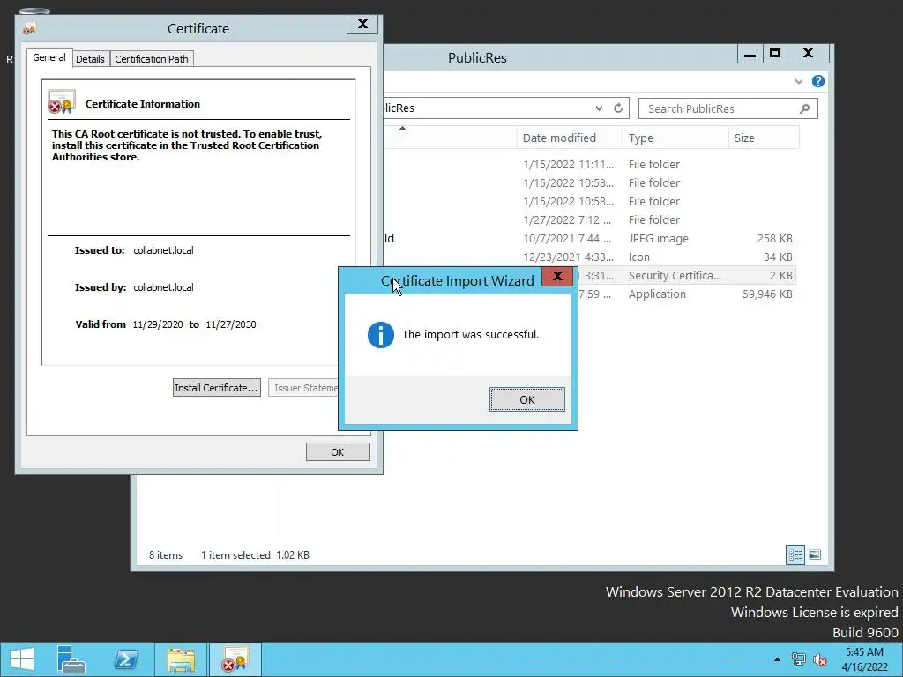Open Explorer help question mark icon
This screenshot has height=677, width=903.
[x=817, y=81]
